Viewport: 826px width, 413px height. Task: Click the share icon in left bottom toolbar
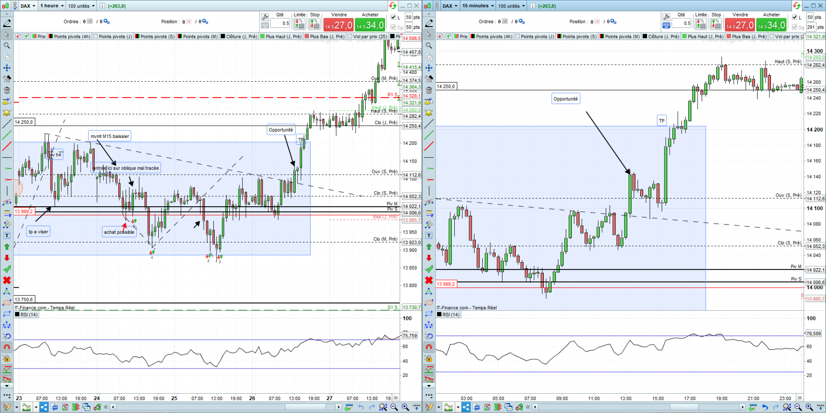44,407
